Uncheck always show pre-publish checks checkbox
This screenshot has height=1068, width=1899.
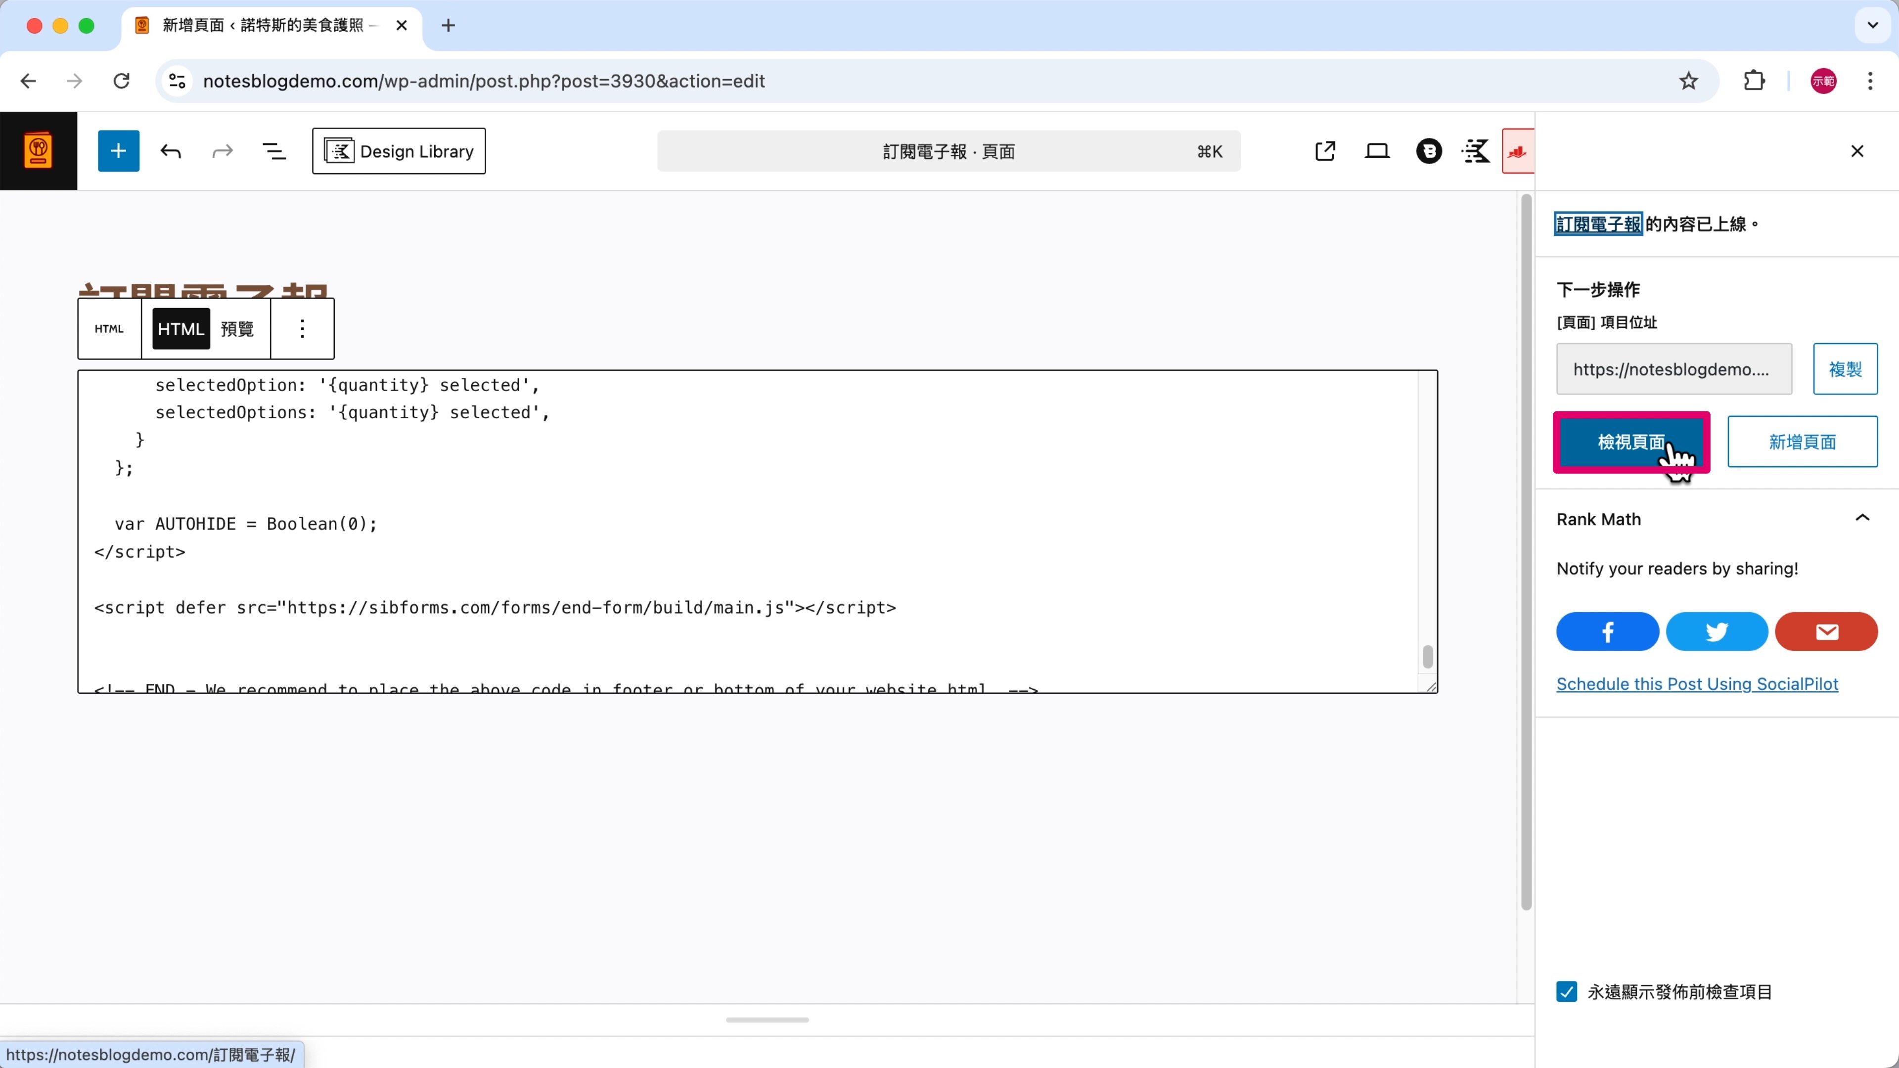click(1567, 991)
